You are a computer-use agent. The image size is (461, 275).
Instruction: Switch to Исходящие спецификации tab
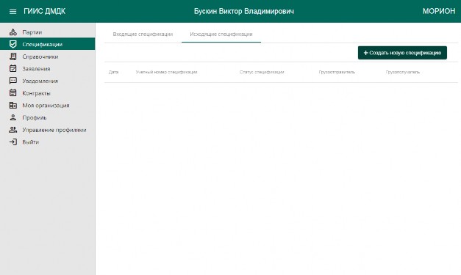coord(221,34)
